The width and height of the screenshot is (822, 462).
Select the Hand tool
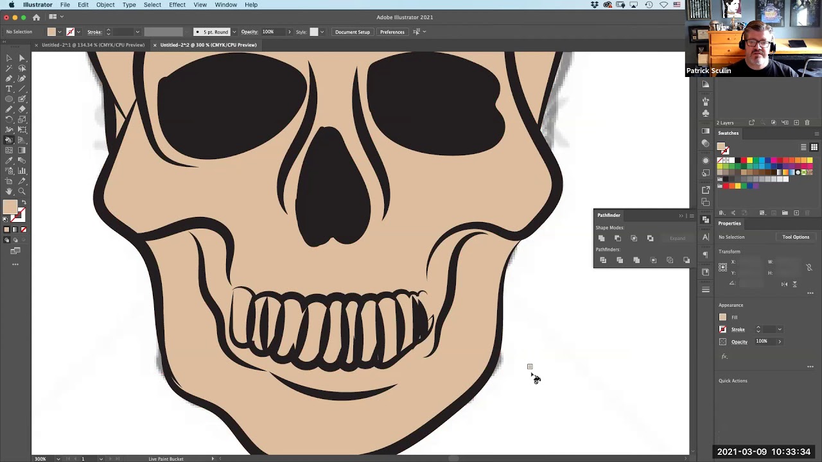pyautogui.click(x=9, y=191)
